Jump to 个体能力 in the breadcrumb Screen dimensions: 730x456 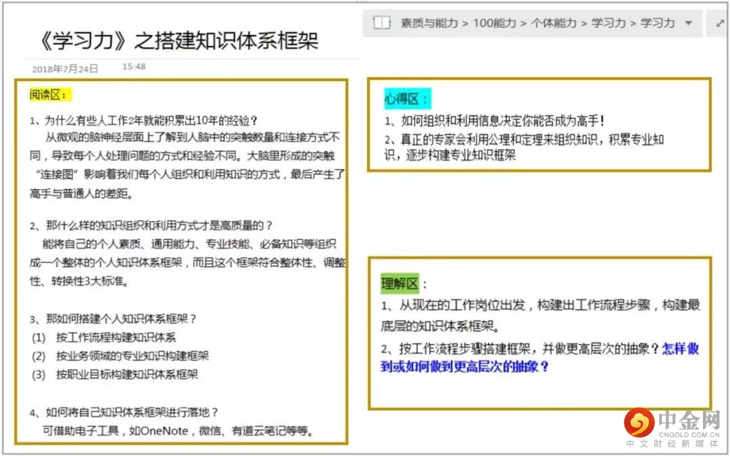pos(554,23)
